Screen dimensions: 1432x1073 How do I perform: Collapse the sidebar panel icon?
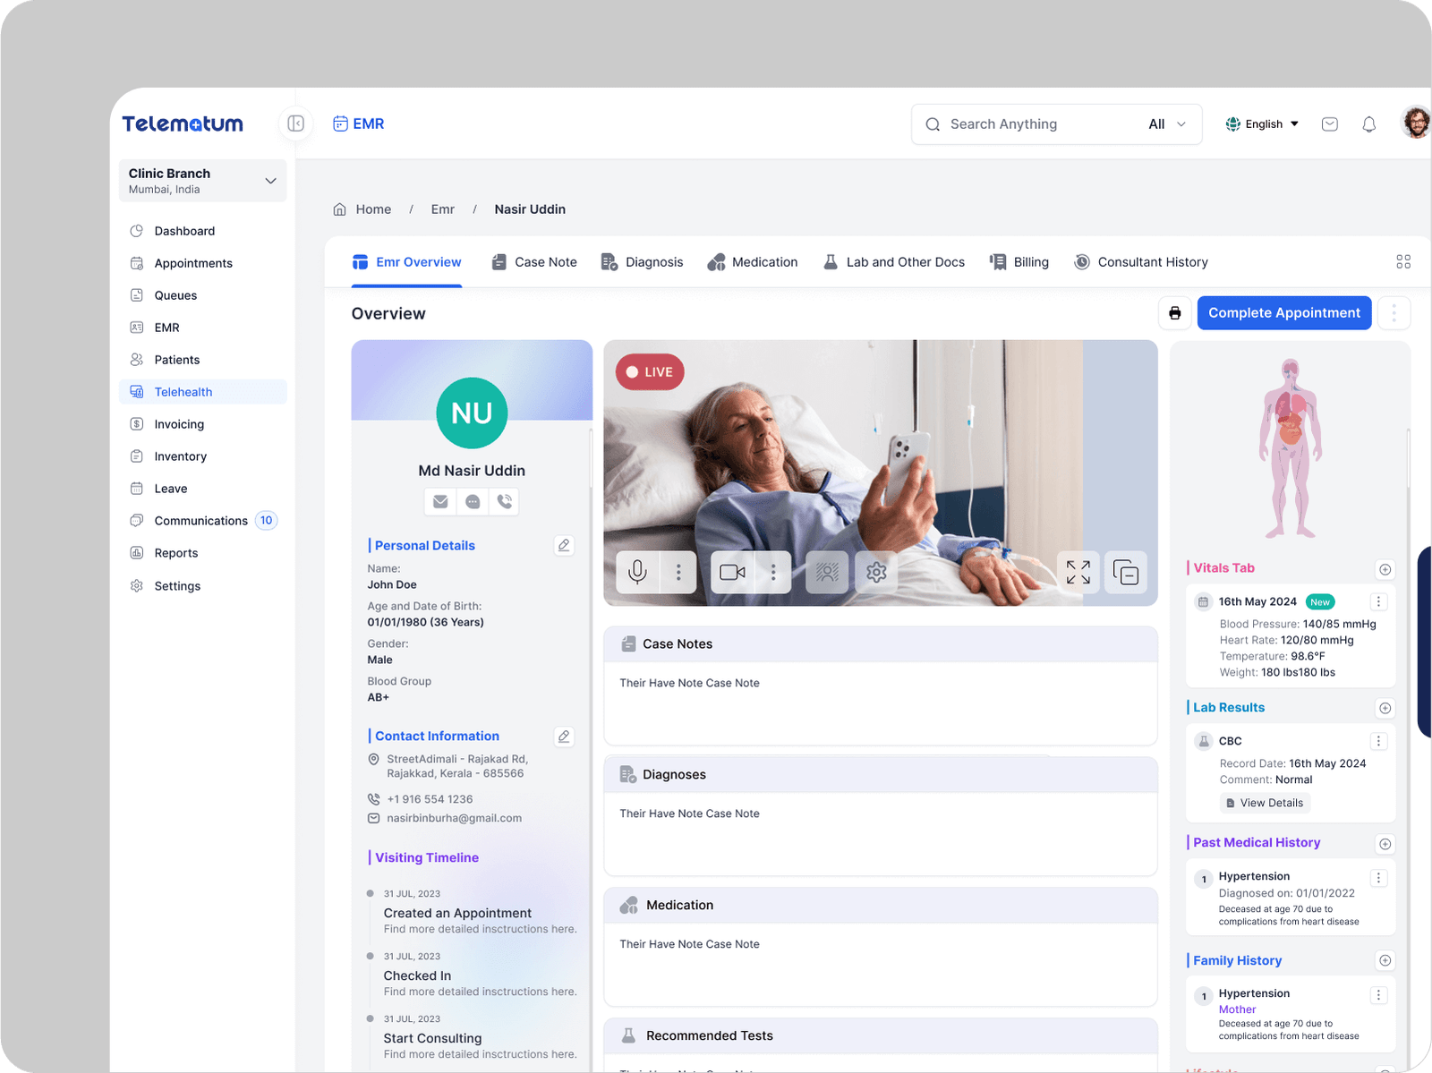pos(296,123)
